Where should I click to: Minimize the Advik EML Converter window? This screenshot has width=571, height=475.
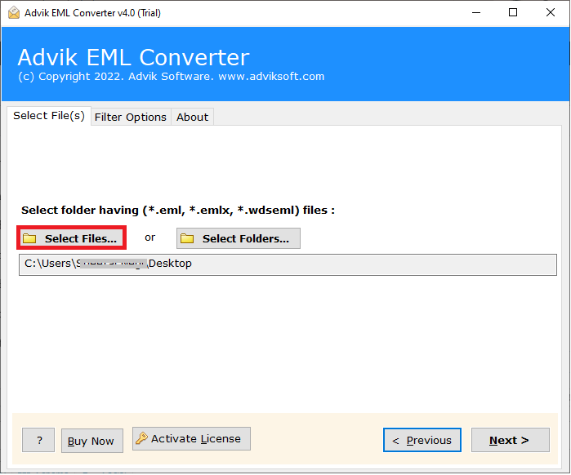(475, 12)
